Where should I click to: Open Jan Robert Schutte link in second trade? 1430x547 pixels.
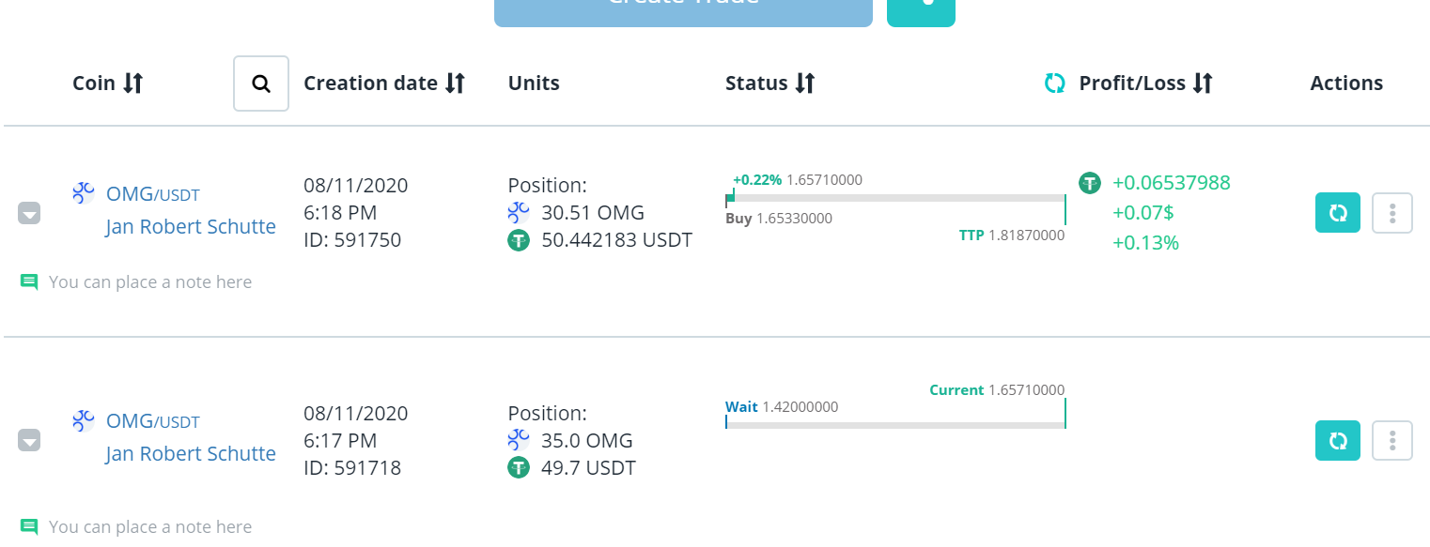[191, 454]
